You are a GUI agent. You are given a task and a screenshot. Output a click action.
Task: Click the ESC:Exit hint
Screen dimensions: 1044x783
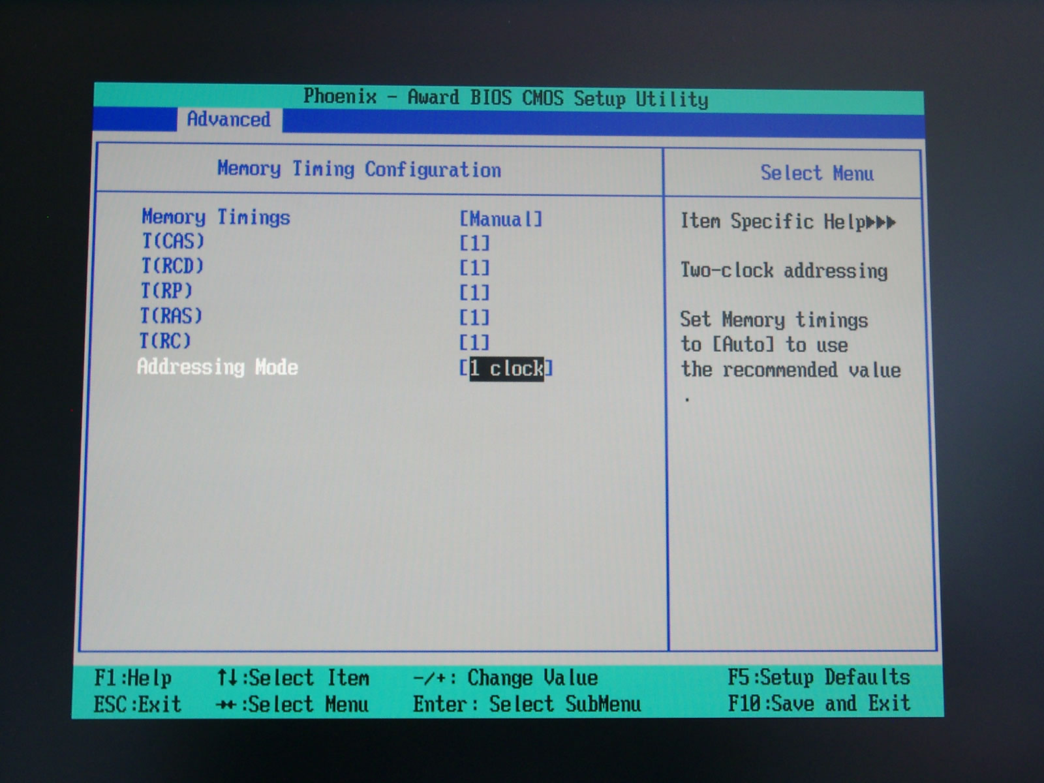pyautogui.click(x=137, y=704)
